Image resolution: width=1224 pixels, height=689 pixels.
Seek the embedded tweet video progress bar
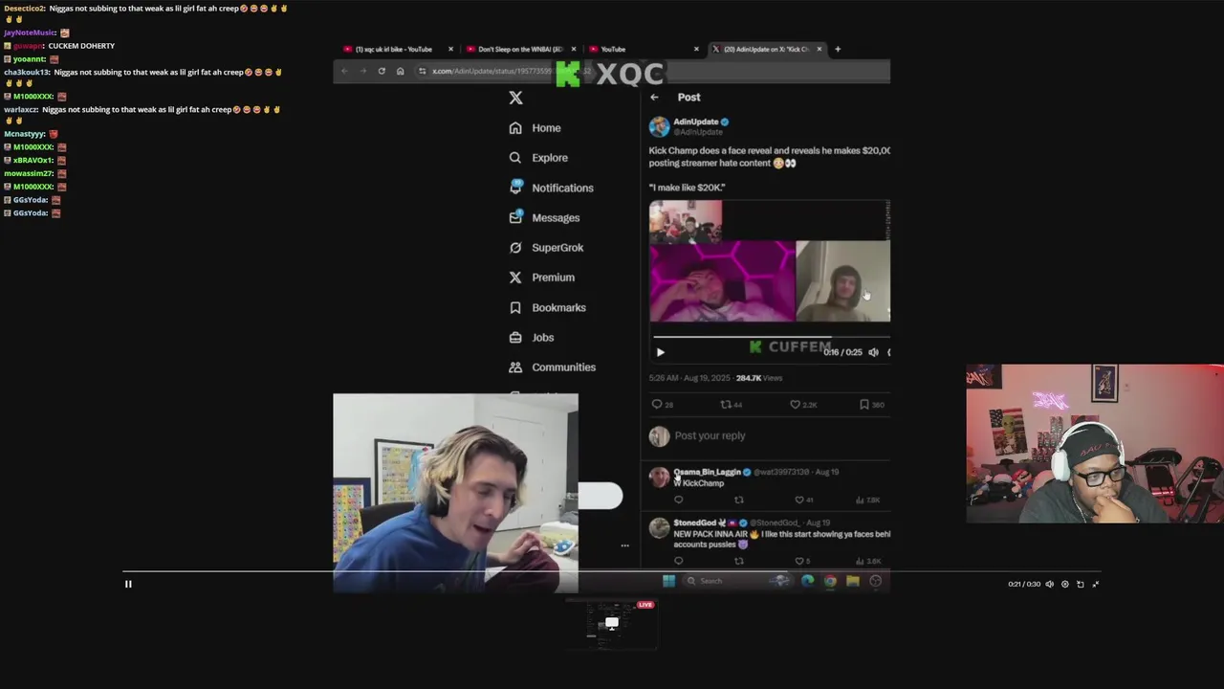pyautogui.click(x=771, y=337)
